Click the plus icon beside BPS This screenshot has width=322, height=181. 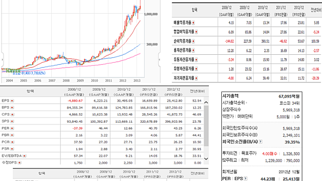tap(12, 107)
